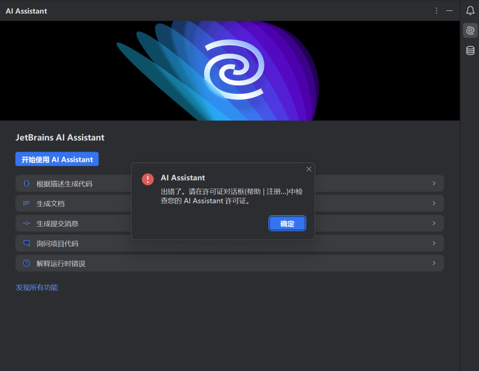Confirm the error with 确定 button

pyautogui.click(x=287, y=223)
